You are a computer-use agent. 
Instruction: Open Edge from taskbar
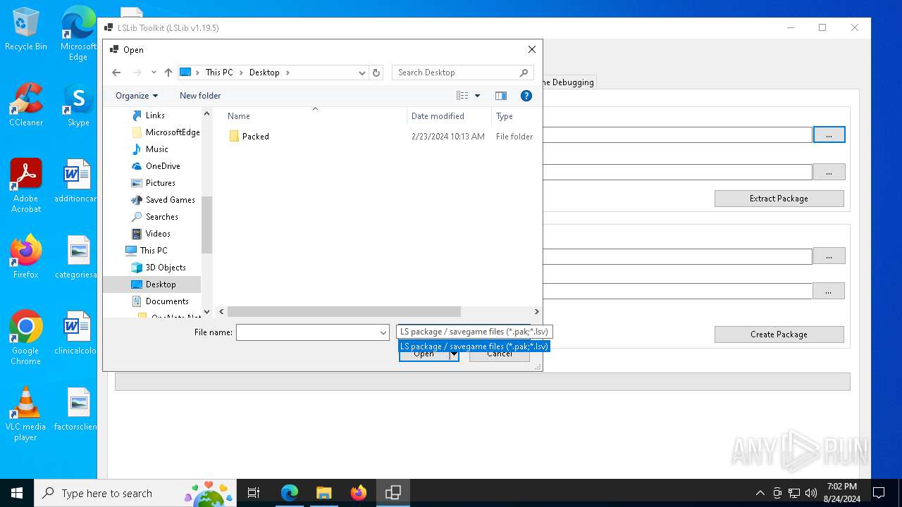coord(290,493)
